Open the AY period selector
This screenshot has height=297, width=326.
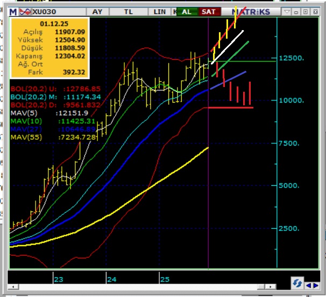click(x=97, y=11)
